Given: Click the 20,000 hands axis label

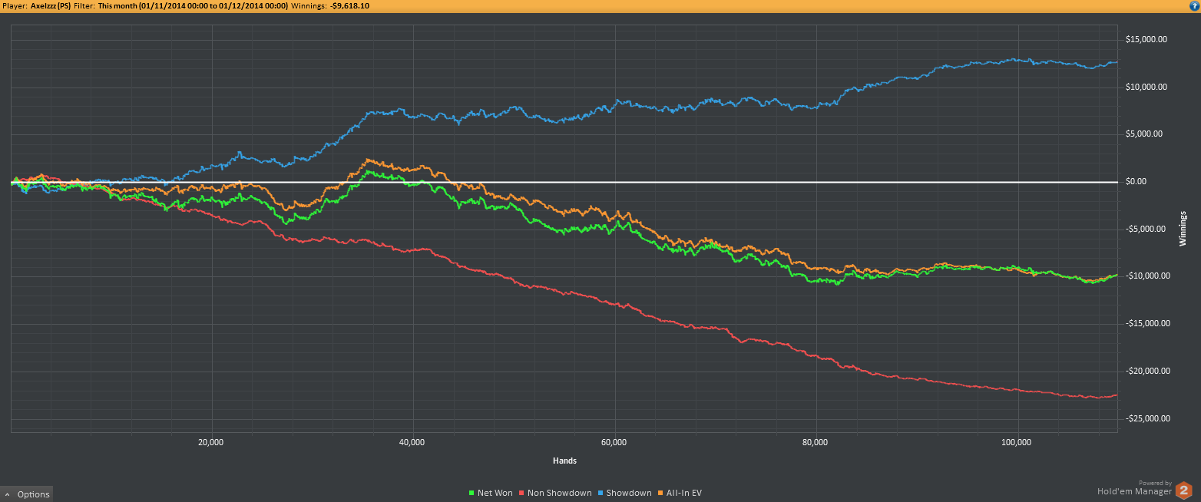Looking at the screenshot, I should 210,443.
